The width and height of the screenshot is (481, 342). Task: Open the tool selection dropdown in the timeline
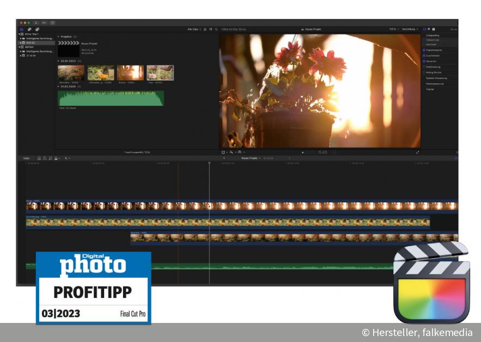coord(66,158)
